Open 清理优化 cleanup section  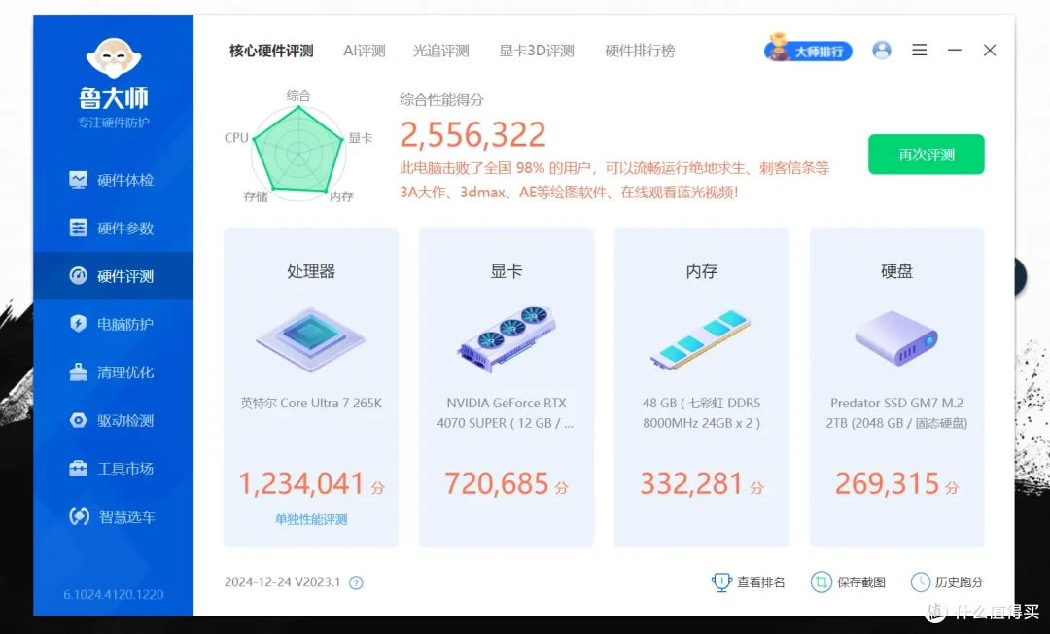tap(113, 372)
